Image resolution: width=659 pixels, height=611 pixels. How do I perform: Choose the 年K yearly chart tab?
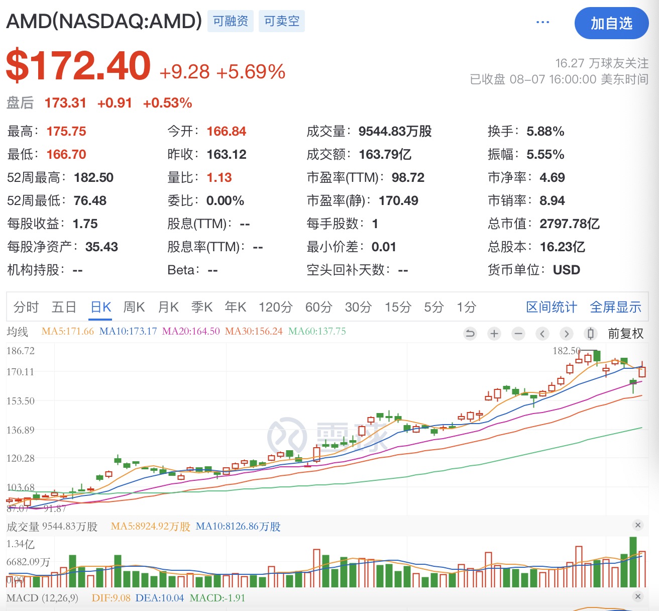236,307
